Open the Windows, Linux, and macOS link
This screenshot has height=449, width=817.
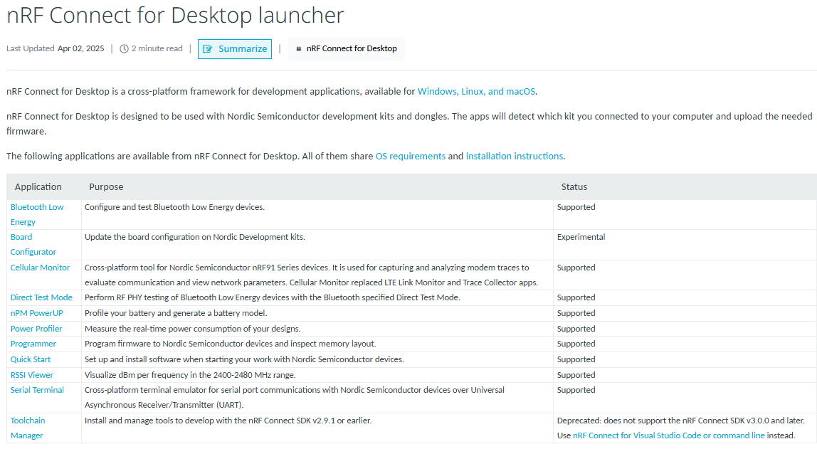pyautogui.click(x=476, y=92)
